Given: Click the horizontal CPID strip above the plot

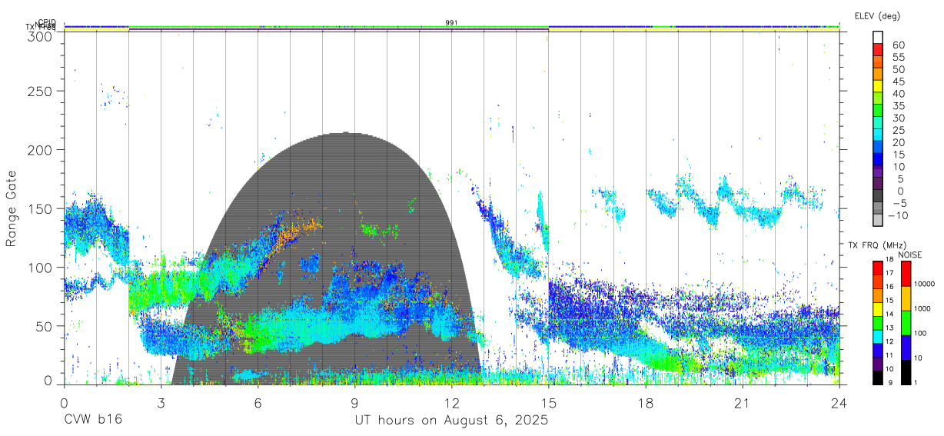Looking at the screenshot, I should point(451,27).
